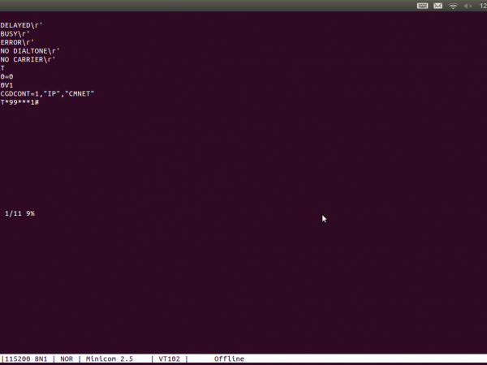487x365 pixels.
Task: Click the DELAYED\r' line in terminal
Action: 22,25
